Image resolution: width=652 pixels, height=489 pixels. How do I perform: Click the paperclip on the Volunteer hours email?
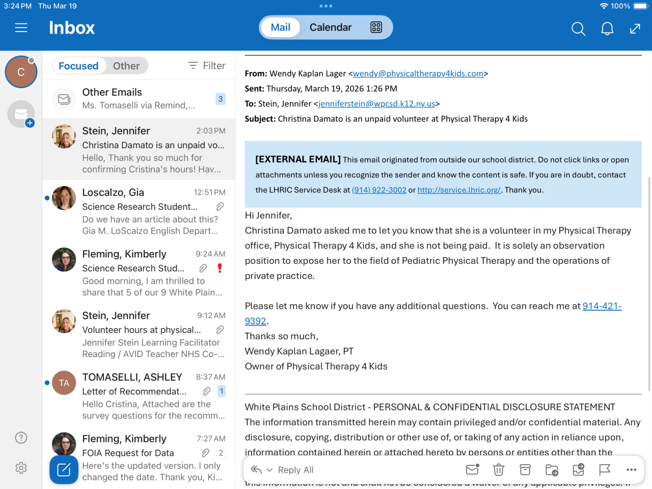(x=220, y=330)
